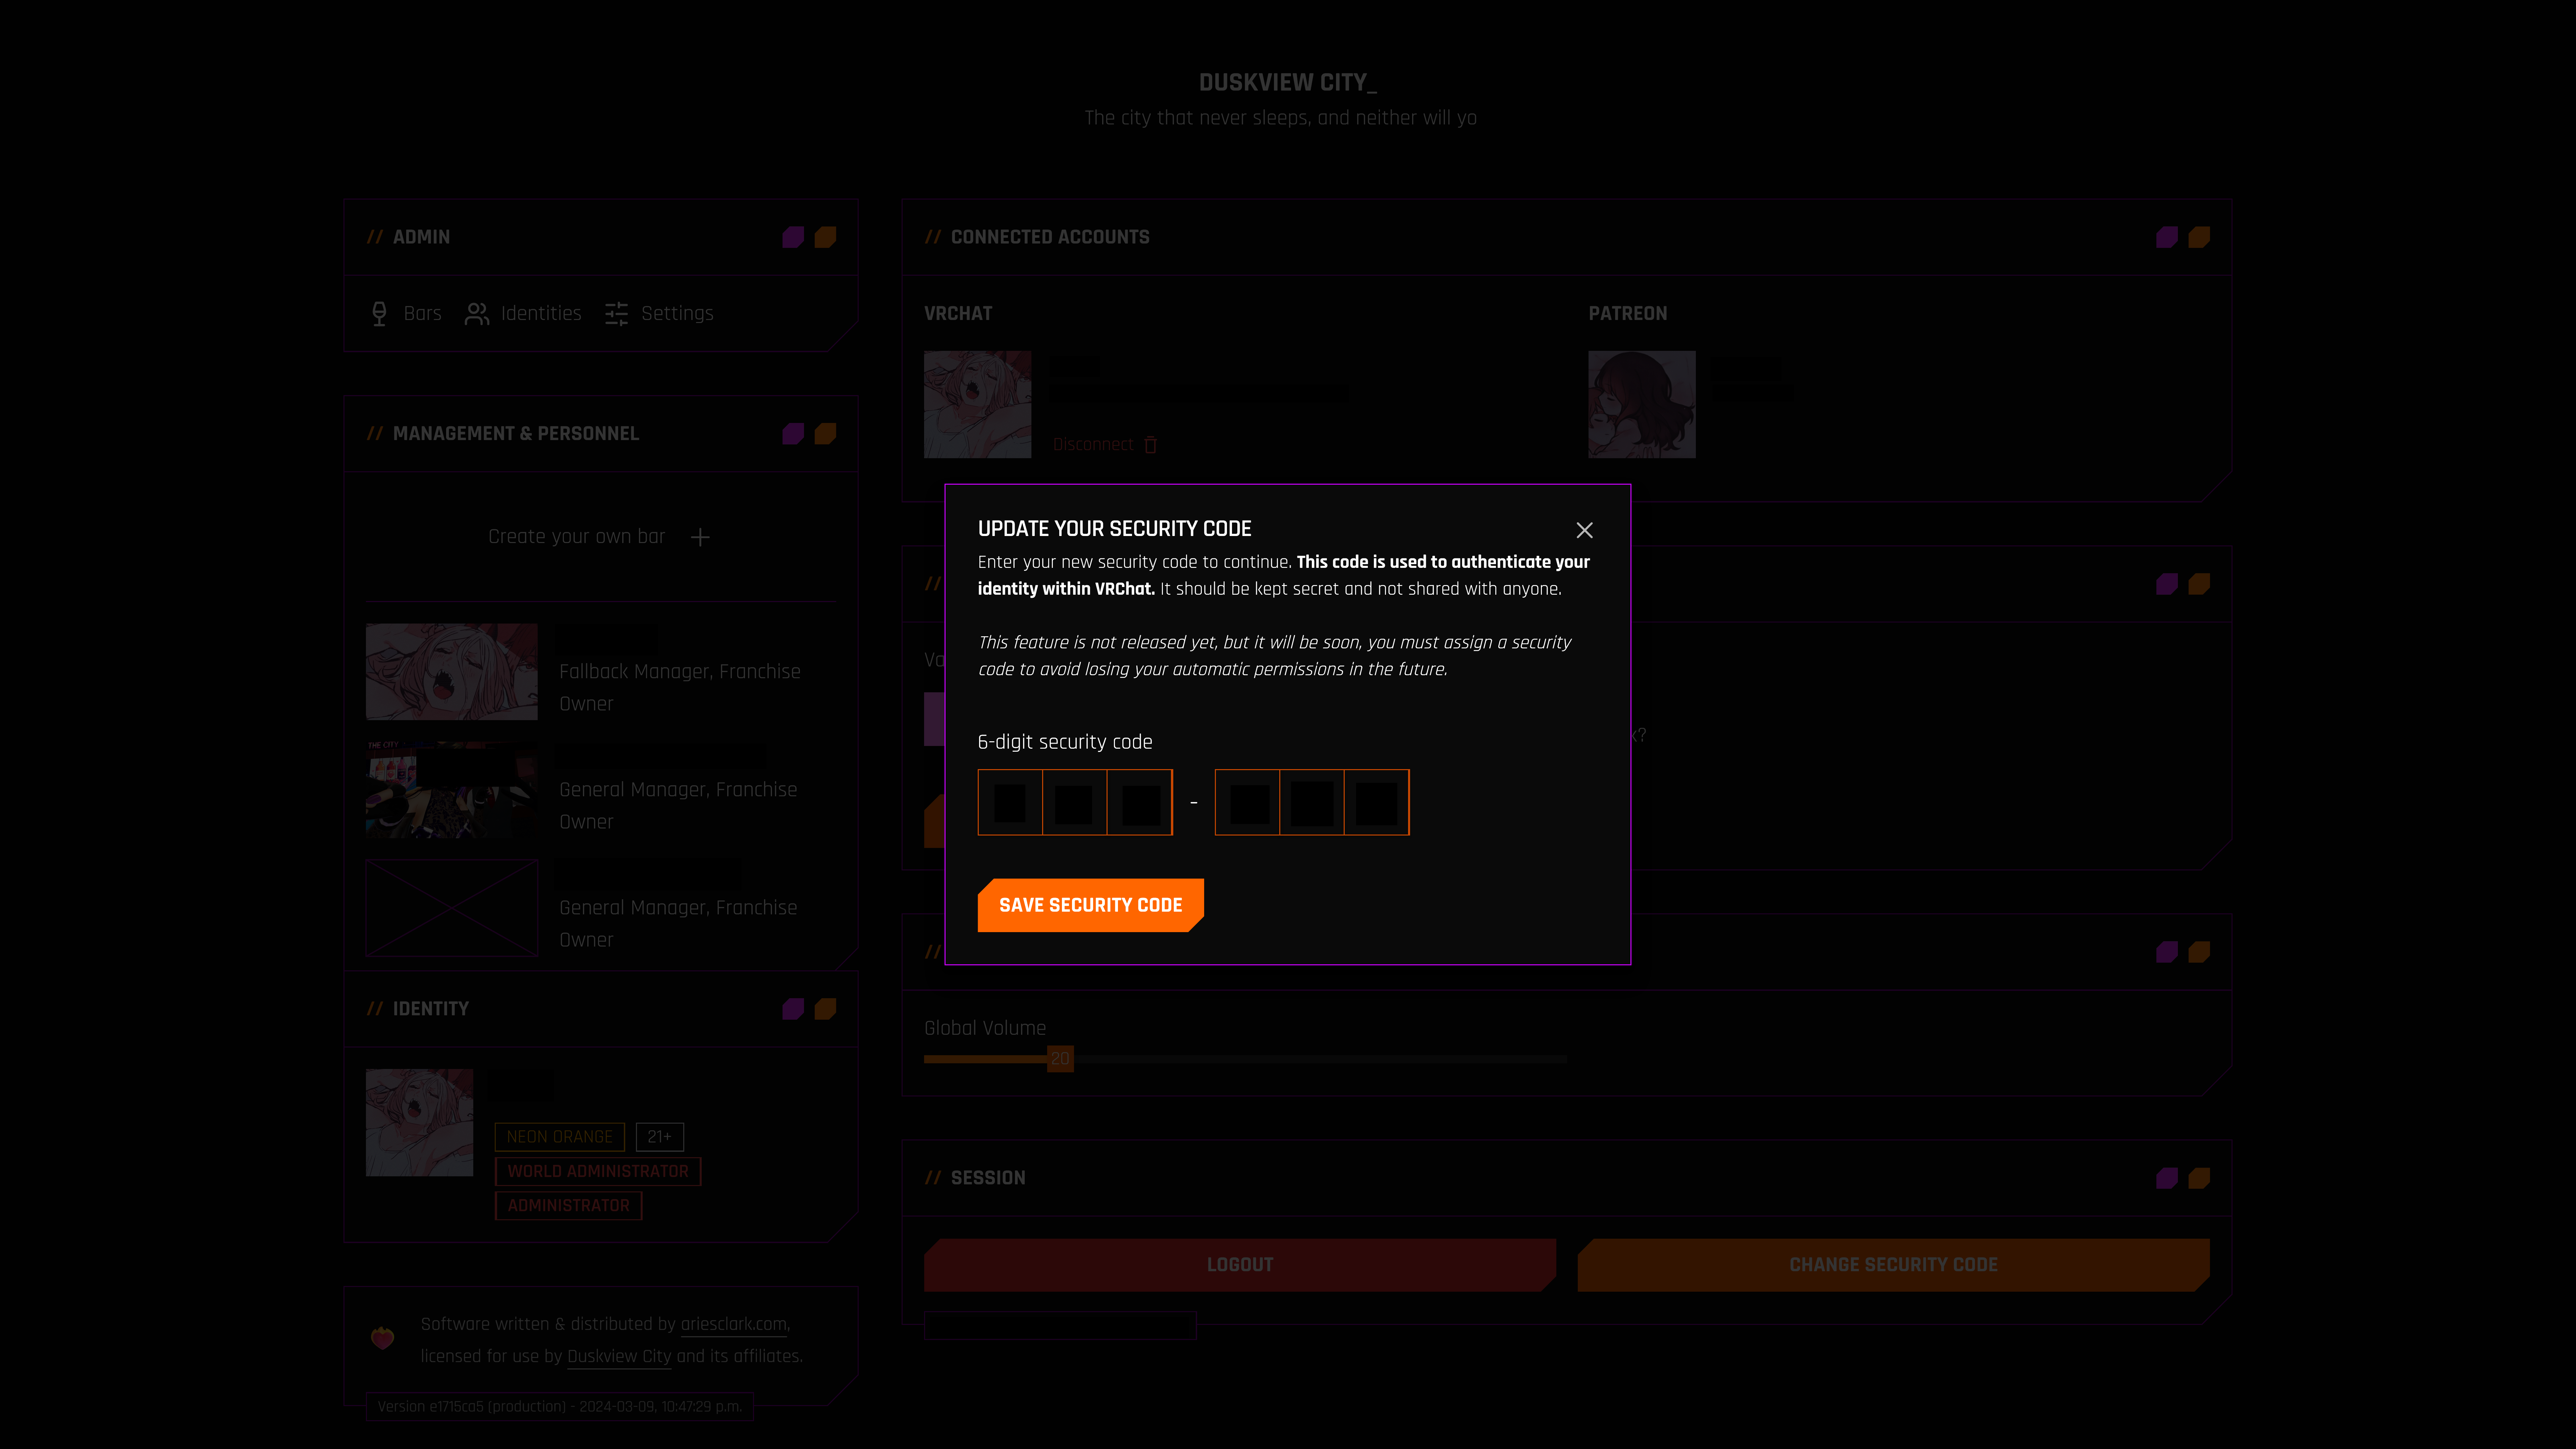Click purple leaf icon in panel above Global Volume
This screenshot has width=2576, height=1449.
[2167, 584]
